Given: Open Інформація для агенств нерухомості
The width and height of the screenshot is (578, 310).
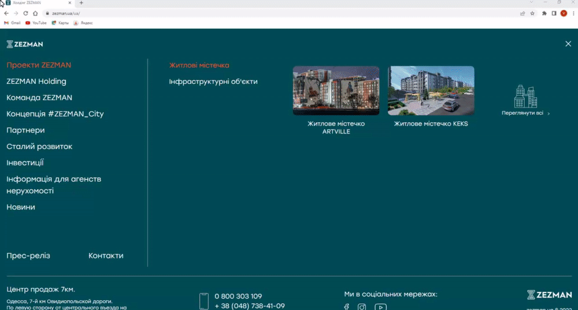Looking at the screenshot, I should [x=54, y=185].
